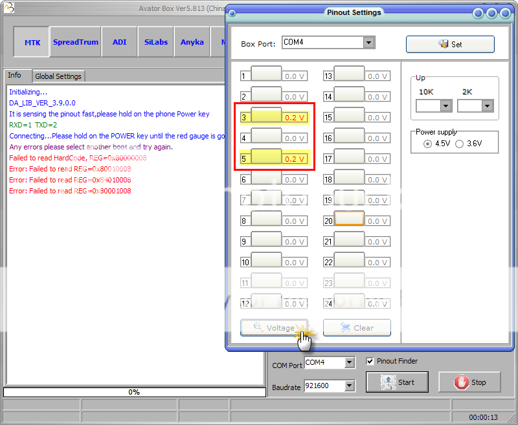Screen dimensions: 518x425
Task: Select the 4.5V power supply option
Action: click(x=427, y=144)
